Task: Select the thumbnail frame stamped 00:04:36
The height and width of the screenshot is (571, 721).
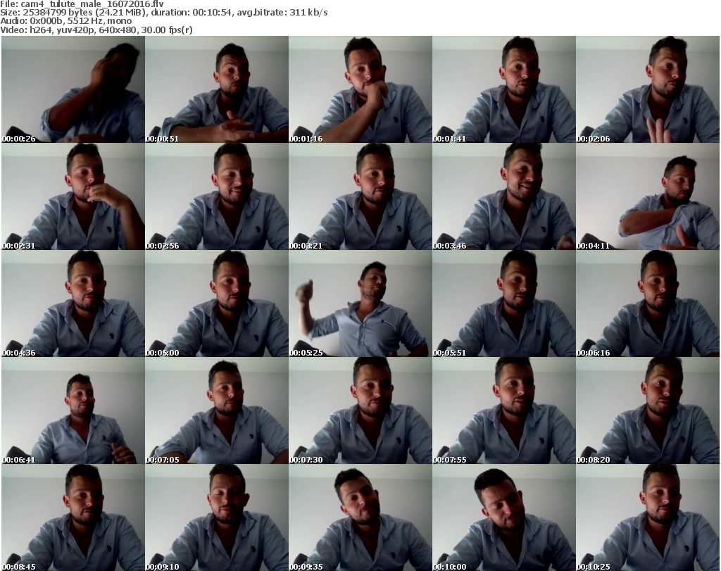Action: tap(73, 303)
